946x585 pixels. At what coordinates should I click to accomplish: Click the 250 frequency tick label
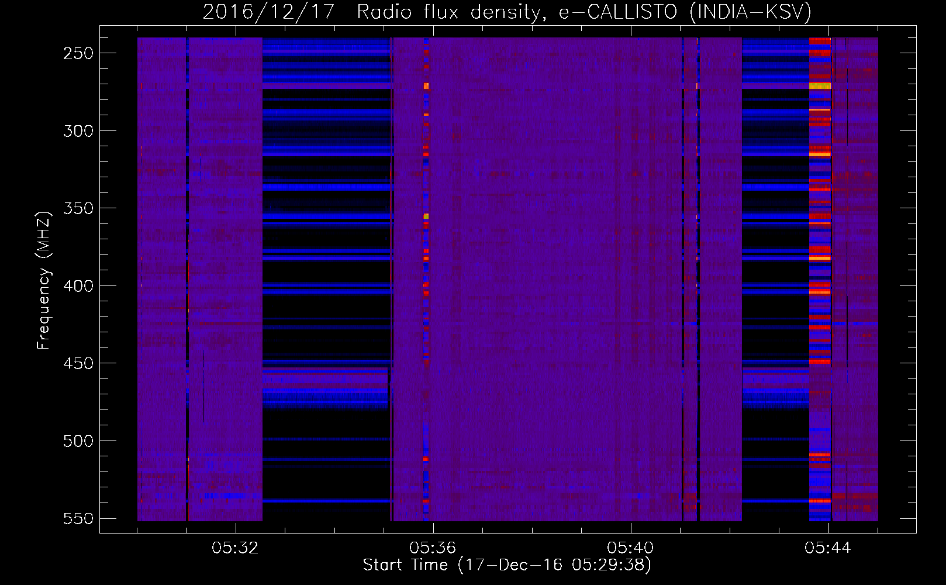pyautogui.click(x=78, y=53)
